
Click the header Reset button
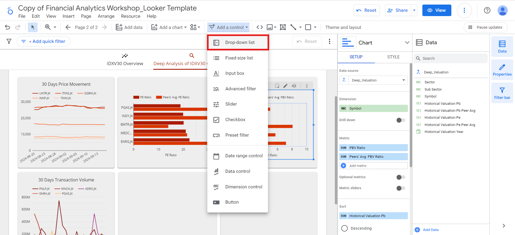pyautogui.click(x=367, y=10)
